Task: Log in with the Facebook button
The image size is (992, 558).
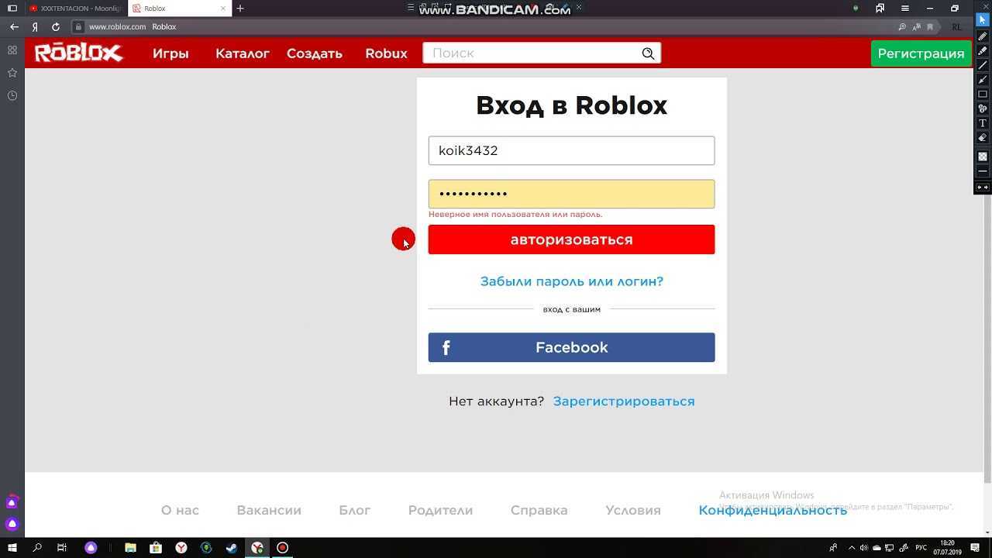Action: coord(571,347)
